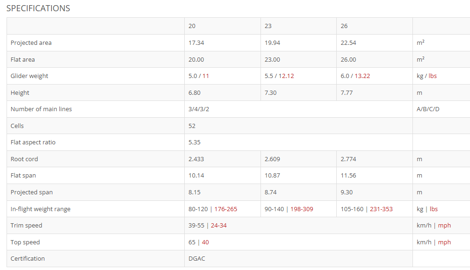This screenshot has height=270, width=470.
Task: Click the SPECIFICATIONS heading
Action: point(38,8)
